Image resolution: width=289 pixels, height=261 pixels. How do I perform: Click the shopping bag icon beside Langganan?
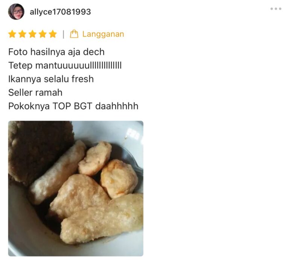click(74, 34)
